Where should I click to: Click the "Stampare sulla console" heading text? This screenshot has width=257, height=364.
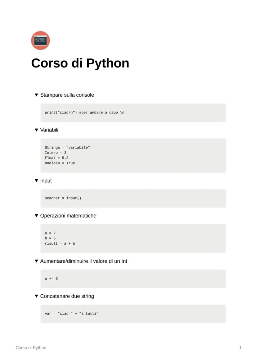pos(67,95)
